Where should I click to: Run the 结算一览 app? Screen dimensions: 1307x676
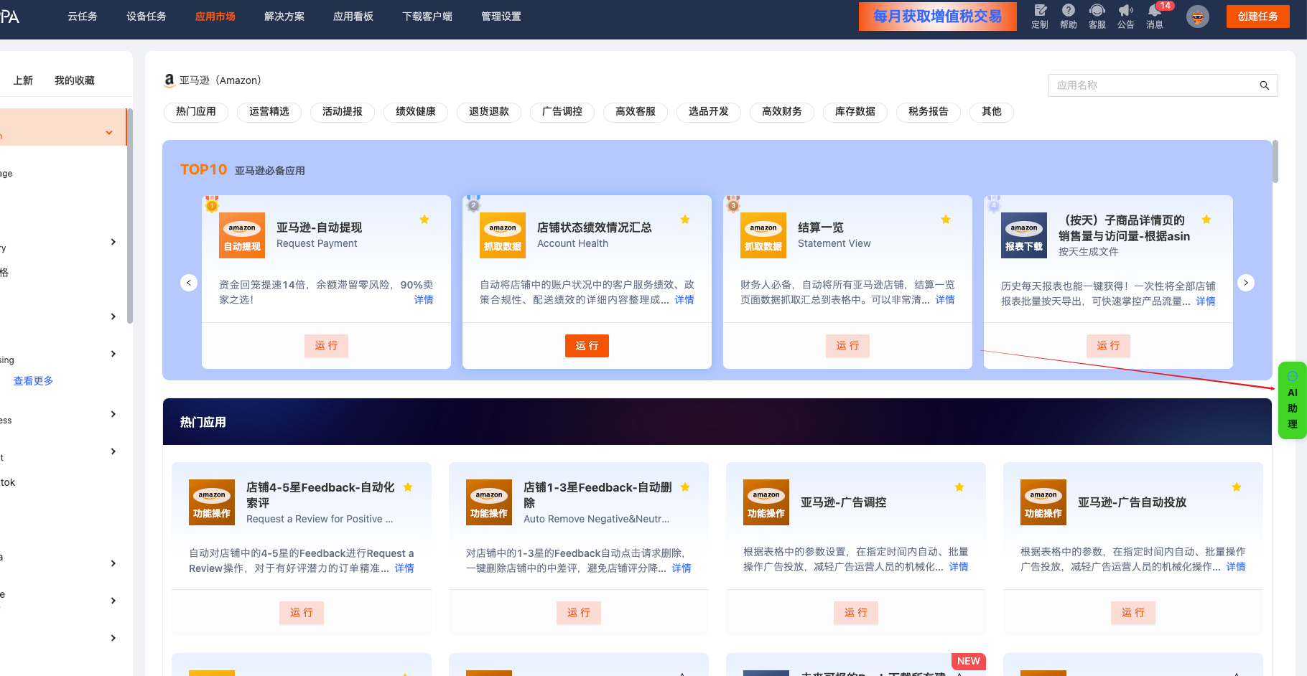point(847,346)
